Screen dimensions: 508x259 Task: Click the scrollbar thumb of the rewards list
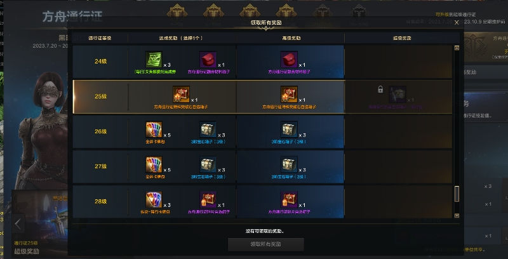pyautogui.click(x=457, y=194)
